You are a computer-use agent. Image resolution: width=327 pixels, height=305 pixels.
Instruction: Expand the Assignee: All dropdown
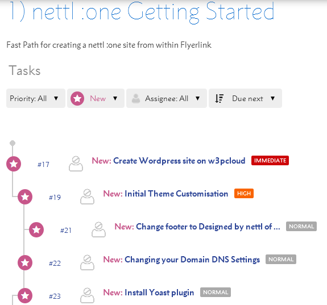pos(167,98)
